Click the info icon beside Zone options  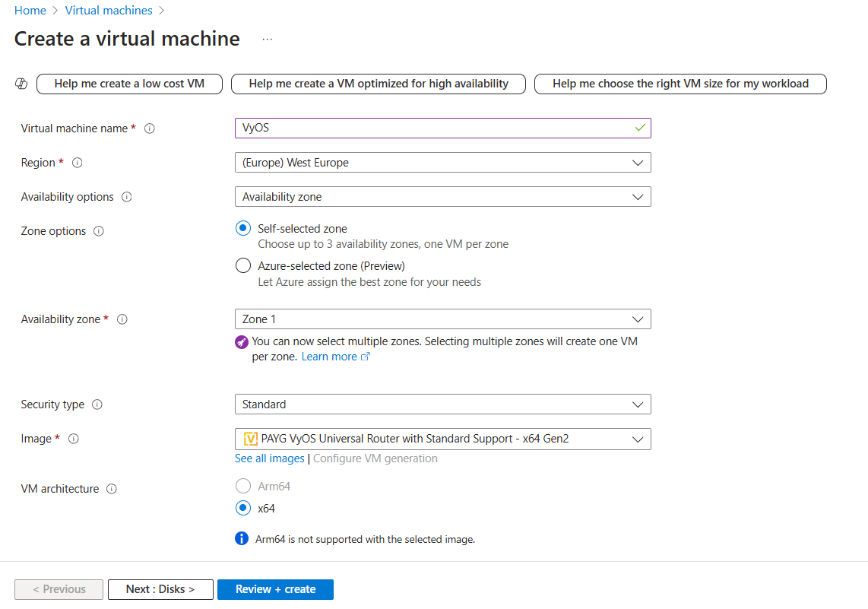pos(99,231)
